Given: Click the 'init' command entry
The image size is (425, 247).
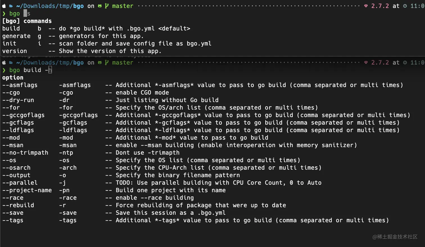Looking at the screenshot, I should point(9,44).
